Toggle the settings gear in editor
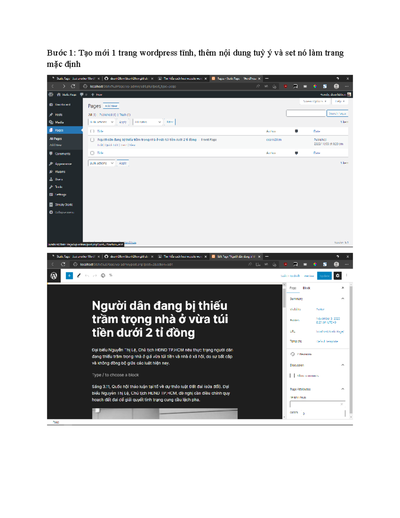This screenshot has width=400, height=518. [338, 276]
